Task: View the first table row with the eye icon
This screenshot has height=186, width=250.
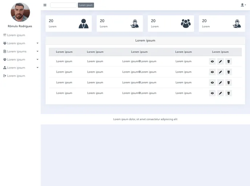Action: (212, 61)
